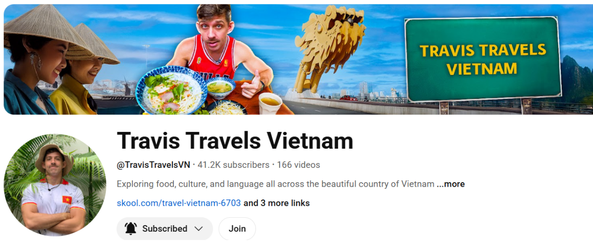Click the tea cup in the banner
The height and width of the screenshot is (241, 593).
tap(270, 103)
